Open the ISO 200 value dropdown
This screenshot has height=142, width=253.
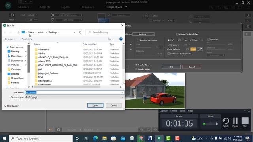pos(186,40)
